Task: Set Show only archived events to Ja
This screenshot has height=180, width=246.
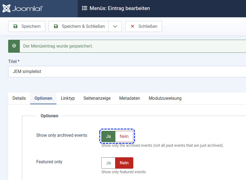Action: point(108,136)
